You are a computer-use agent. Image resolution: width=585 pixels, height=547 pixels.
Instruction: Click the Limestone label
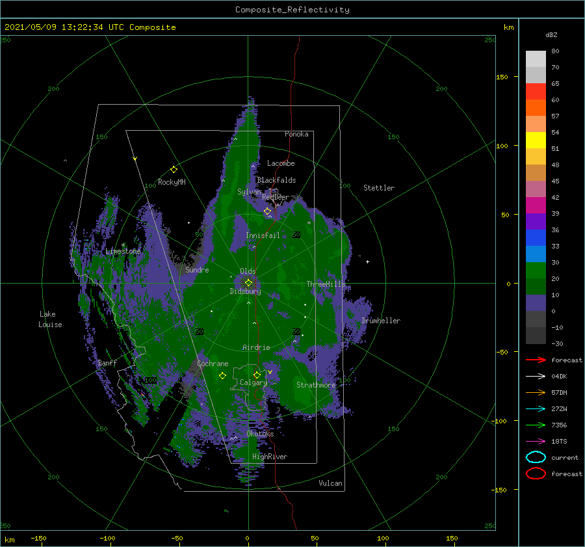[x=123, y=251]
